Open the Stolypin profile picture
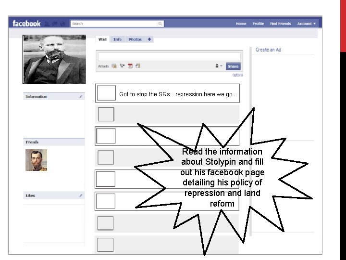Viewport: 346px width, 260px height. pyautogui.click(x=54, y=59)
